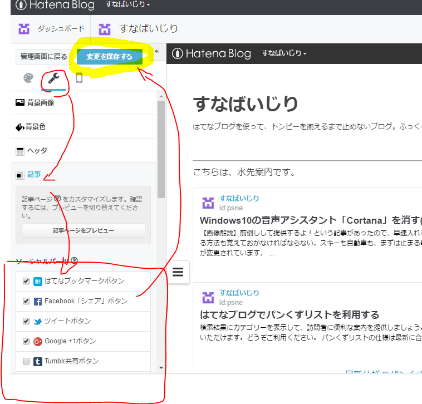Click the blog castle icon beside すなばいじり
This screenshot has height=404, width=422.
coord(105,29)
